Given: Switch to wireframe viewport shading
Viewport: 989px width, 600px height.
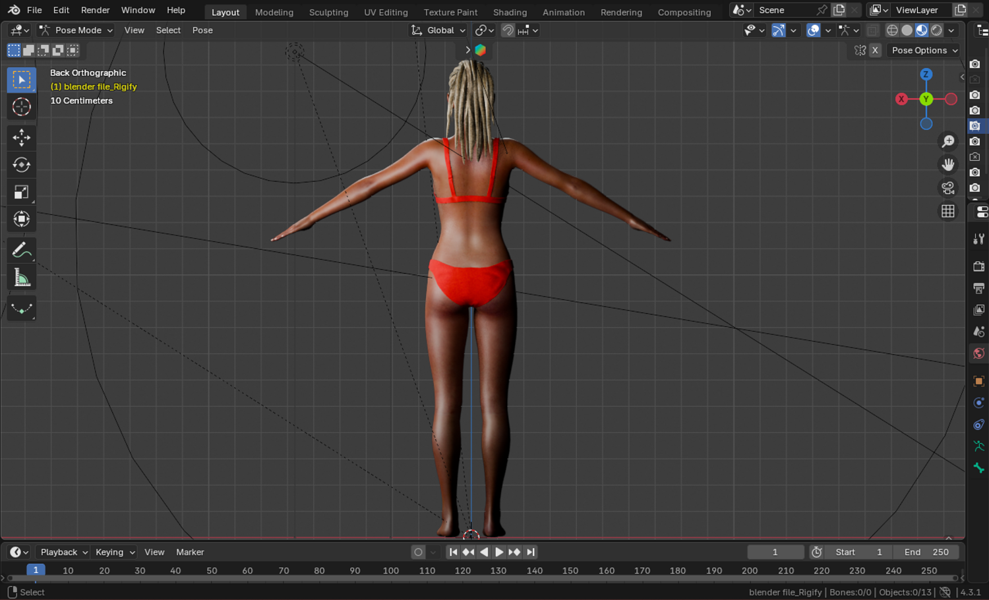Looking at the screenshot, I should (892, 30).
